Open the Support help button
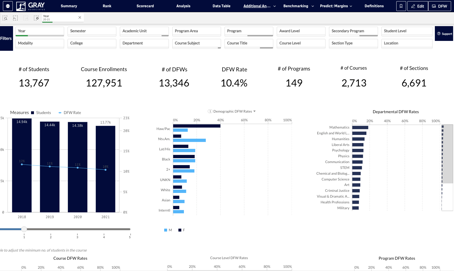The image size is (454, 271). point(444,34)
